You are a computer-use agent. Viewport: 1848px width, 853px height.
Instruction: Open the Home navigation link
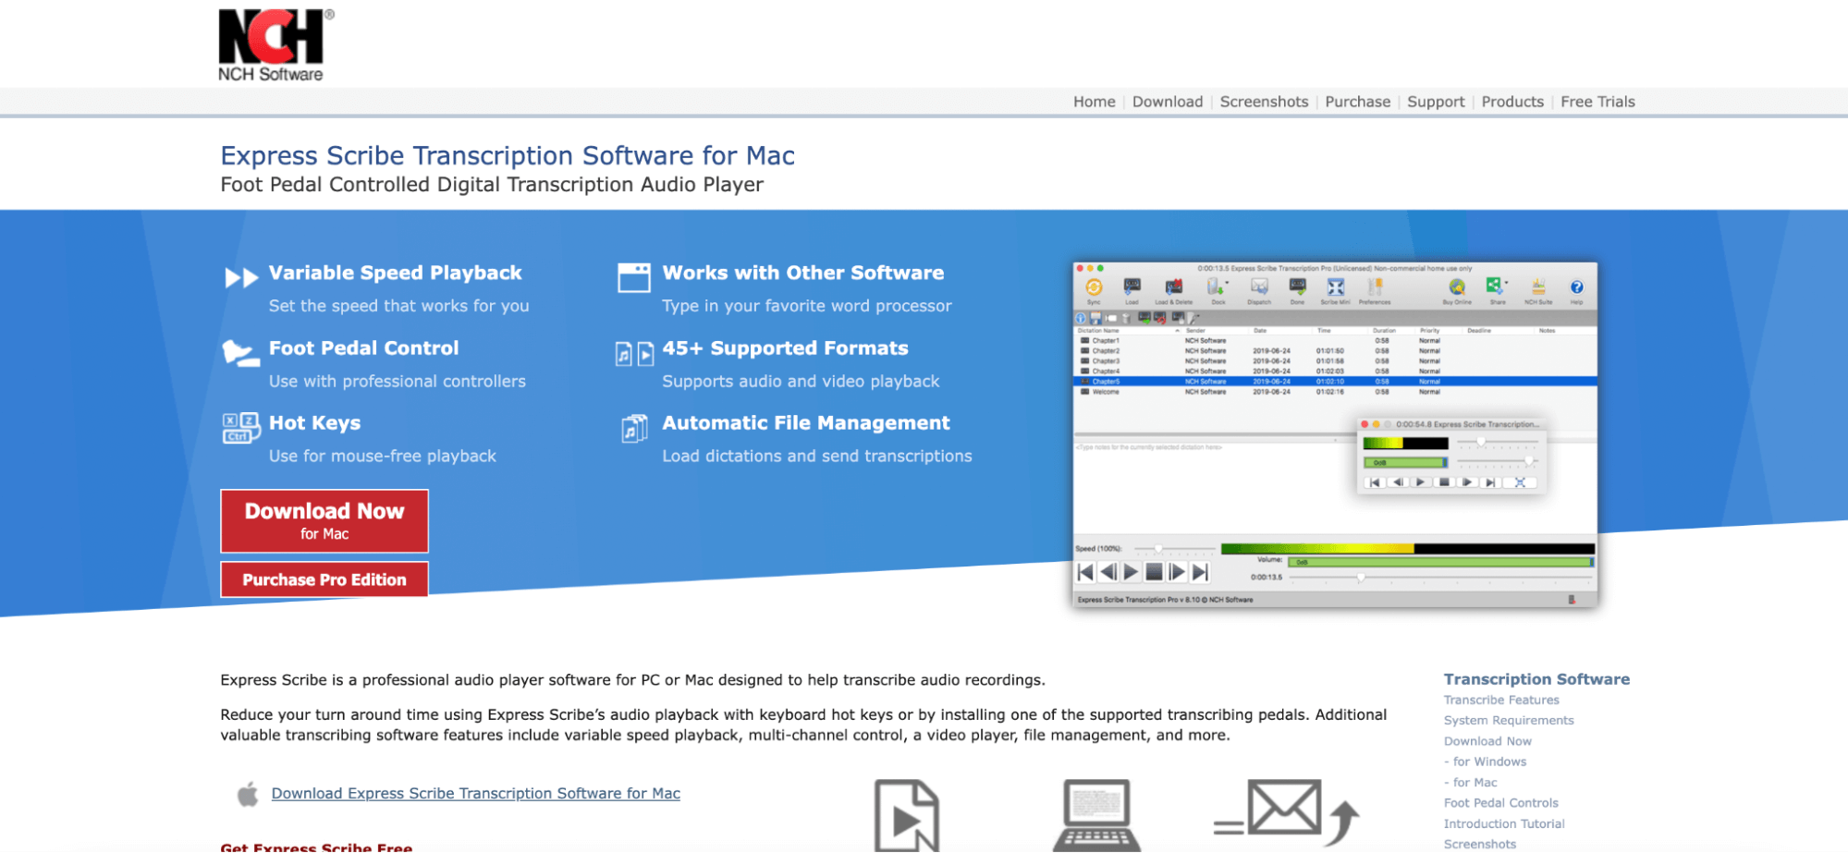[x=1094, y=102]
